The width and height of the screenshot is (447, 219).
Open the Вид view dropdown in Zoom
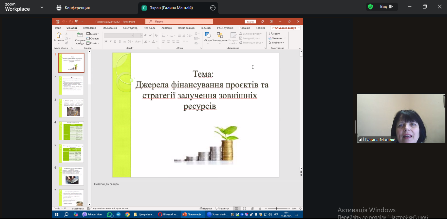(x=386, y=7)
